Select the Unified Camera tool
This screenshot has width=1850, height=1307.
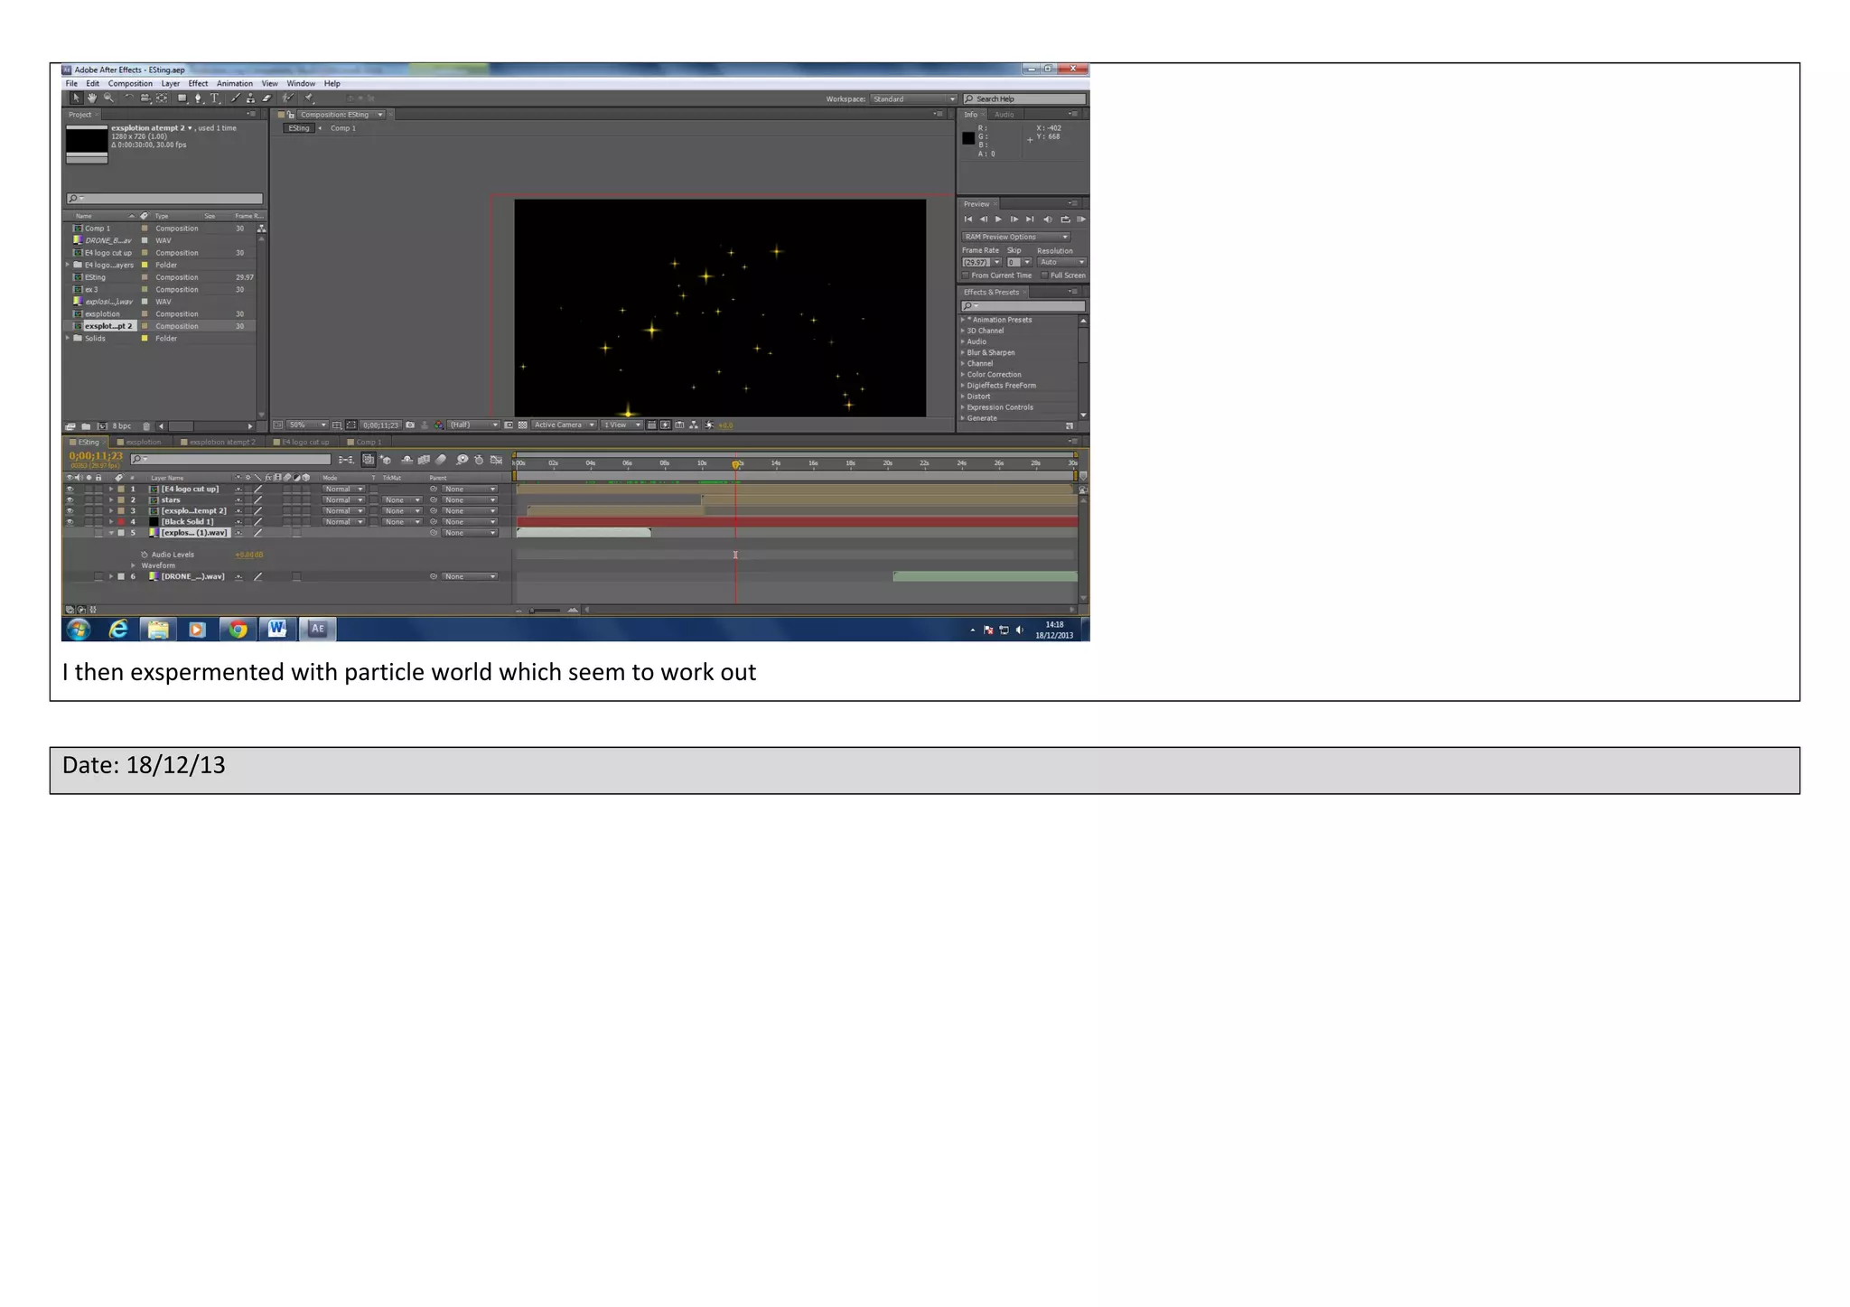(x=145, y=98)
